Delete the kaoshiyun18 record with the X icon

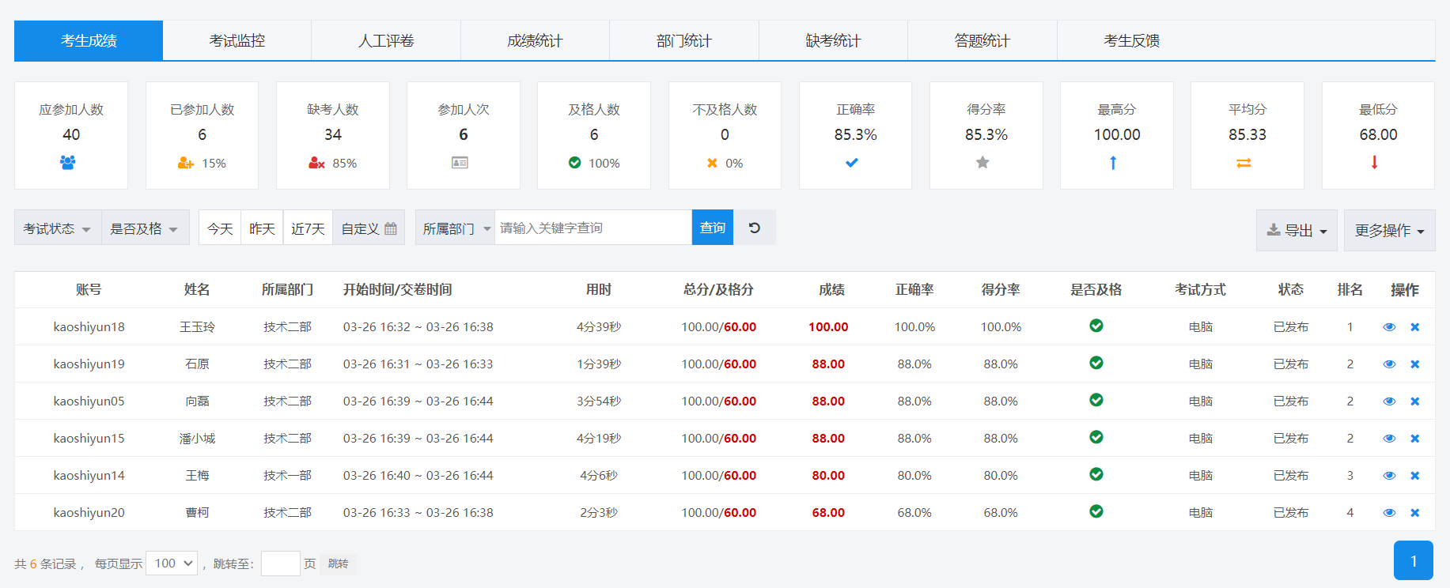tap(1414, 327)
